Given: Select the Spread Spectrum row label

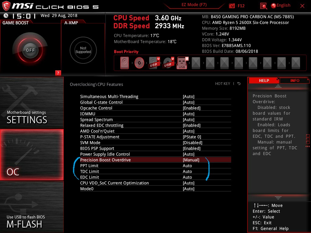Looking at the screenshot, I should (96, 120).
